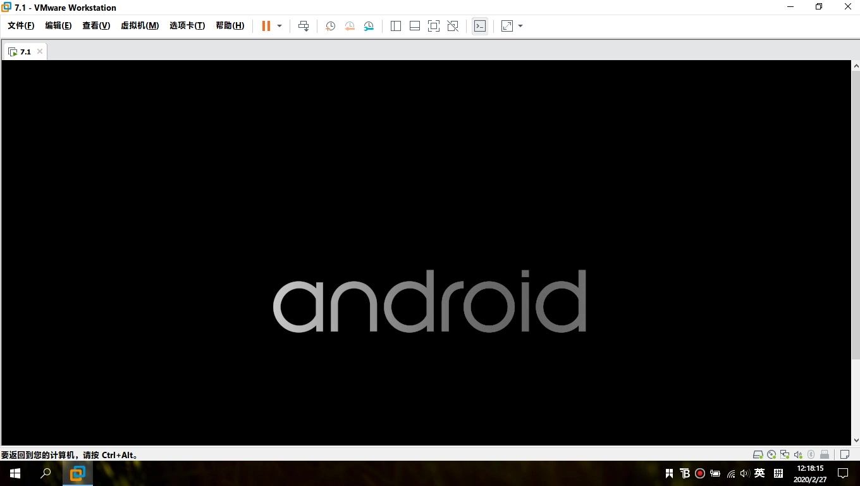
Task: Switch to Unity mode
Action: pyautogui.click(x=453, y=26)
